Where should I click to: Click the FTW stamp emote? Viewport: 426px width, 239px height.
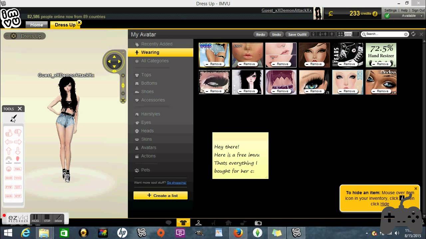(x=9, y=187)
